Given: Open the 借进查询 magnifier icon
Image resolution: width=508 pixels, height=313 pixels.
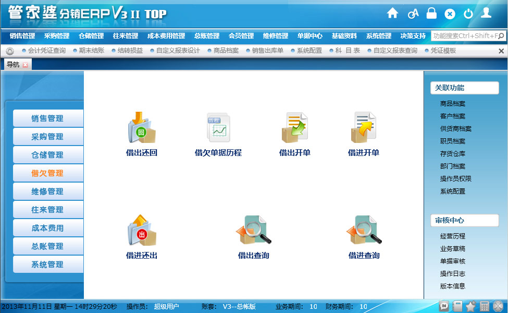Looking at the screenshot, I should coord(364,230).
